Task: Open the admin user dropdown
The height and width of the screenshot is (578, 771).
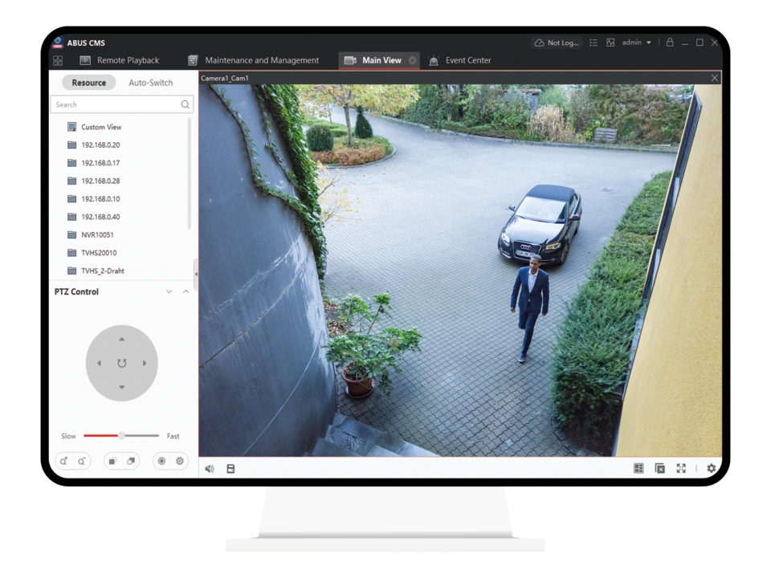Action: coord(636,43)
